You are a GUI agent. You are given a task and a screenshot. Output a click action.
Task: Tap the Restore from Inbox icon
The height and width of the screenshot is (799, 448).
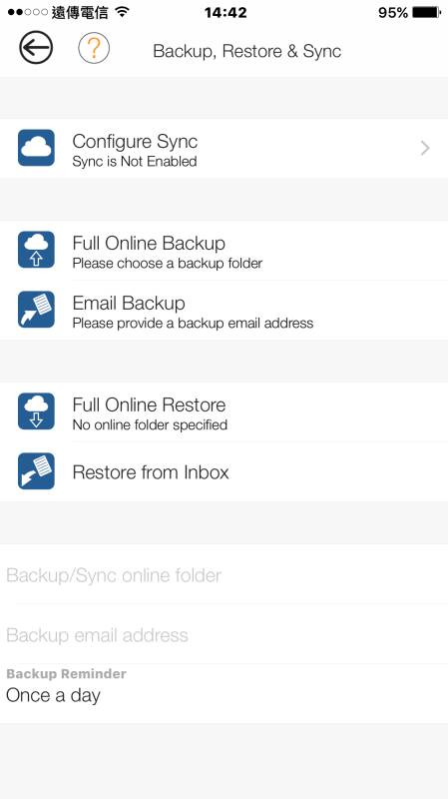[36, 471]
